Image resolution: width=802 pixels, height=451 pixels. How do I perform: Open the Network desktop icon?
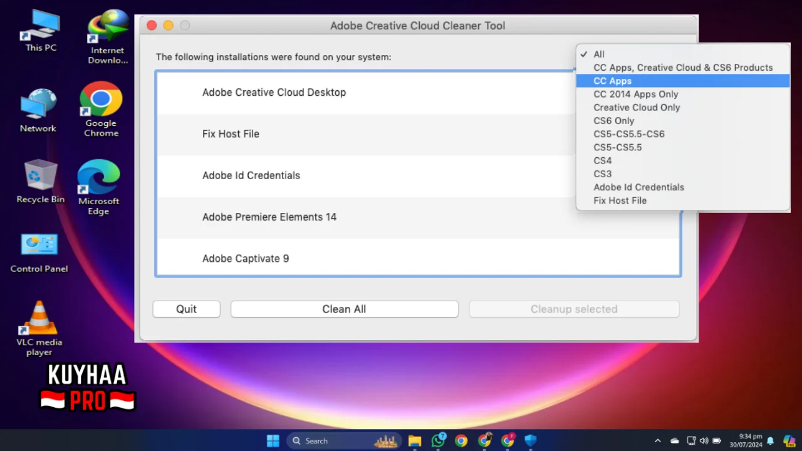[38, 111]
